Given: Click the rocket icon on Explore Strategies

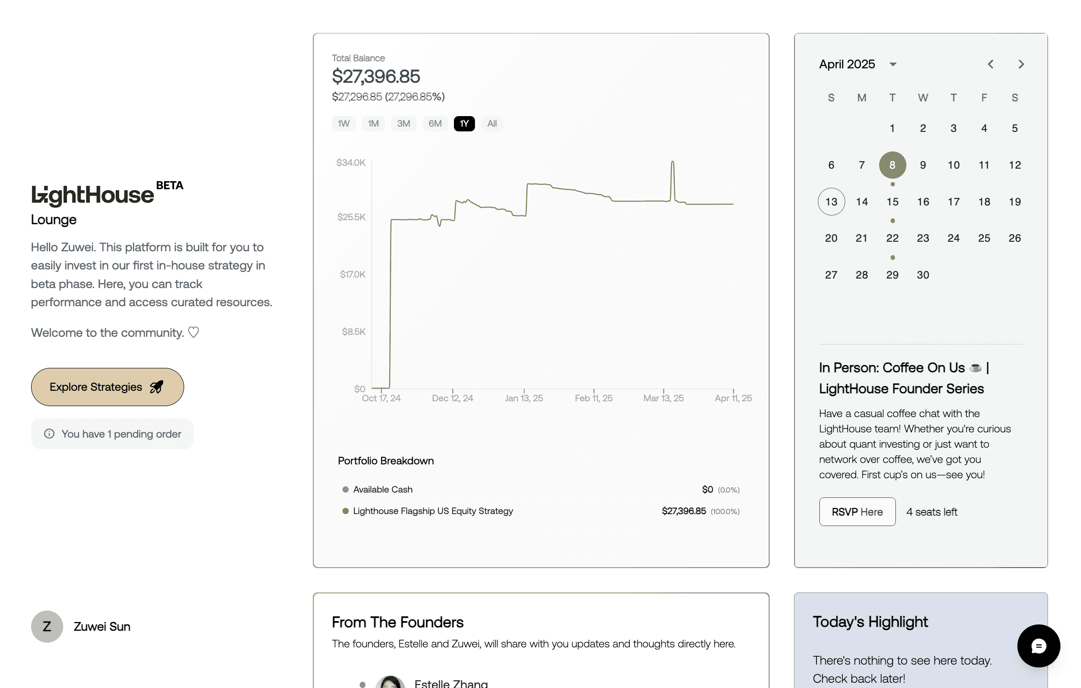Looking at the screenshot, I should [x=156, y=387].
